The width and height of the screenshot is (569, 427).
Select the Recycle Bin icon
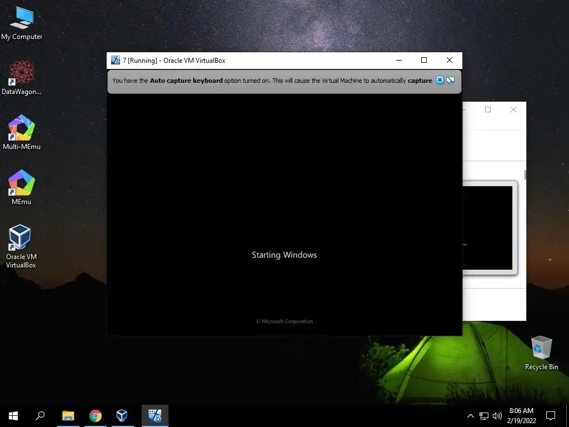[541, 353]
